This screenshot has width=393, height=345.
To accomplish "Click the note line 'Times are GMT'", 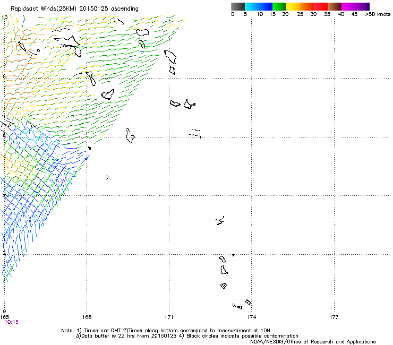I will [x=102, y=331].
